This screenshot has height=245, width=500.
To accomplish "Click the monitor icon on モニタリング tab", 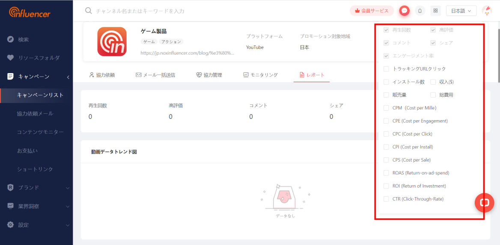I will coord(246,75).
